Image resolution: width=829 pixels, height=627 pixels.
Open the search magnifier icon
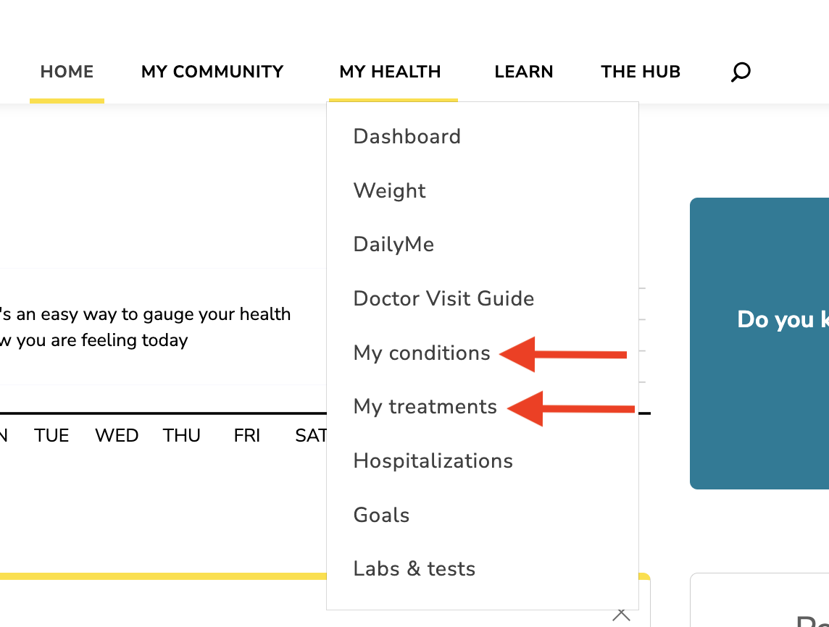coord(741,72)
